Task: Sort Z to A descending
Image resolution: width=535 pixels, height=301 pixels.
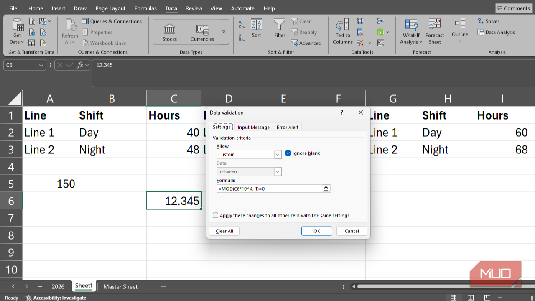Action: pos(242,38)
